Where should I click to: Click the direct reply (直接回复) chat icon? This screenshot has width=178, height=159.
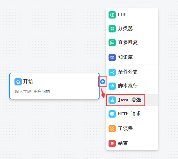[112, 43]
